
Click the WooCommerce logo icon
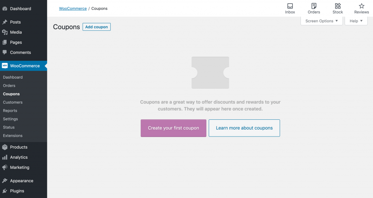(5, 66)
